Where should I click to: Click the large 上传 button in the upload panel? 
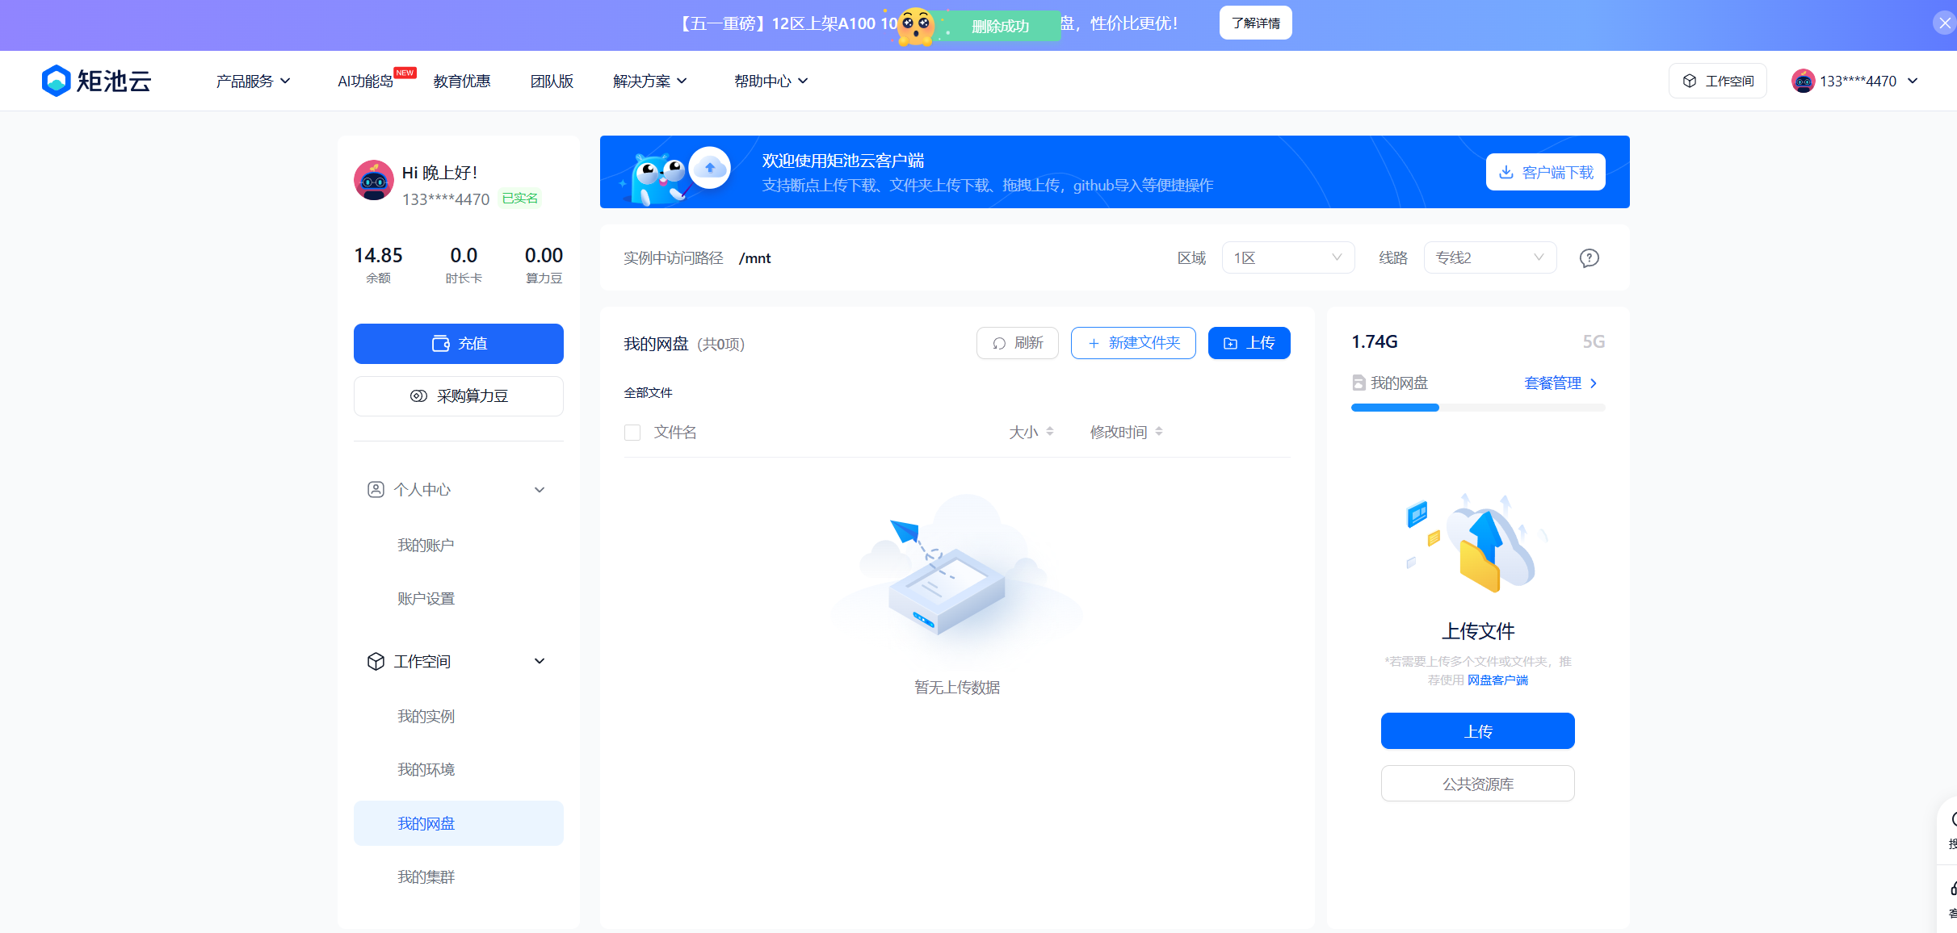click(1478, 731)
